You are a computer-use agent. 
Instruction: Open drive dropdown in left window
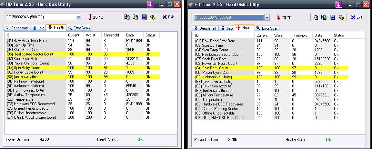(78, 17)
